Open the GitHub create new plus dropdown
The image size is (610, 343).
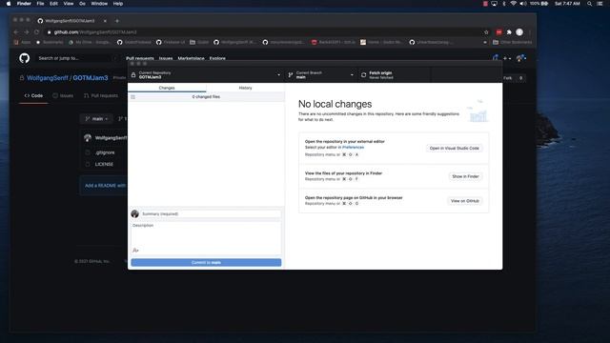tap(507, 58)
